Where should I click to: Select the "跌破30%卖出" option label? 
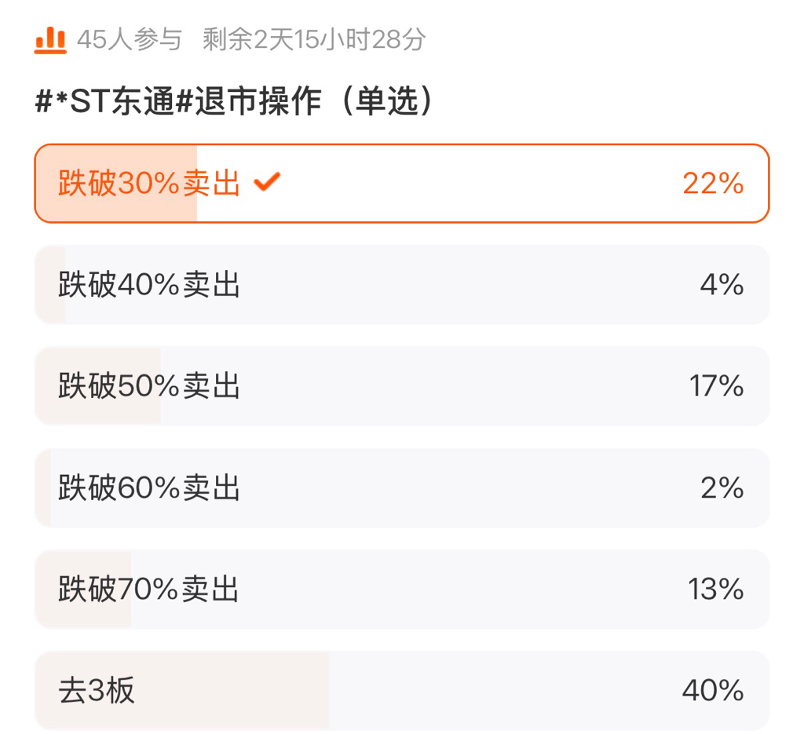click(x=148, y=184)
